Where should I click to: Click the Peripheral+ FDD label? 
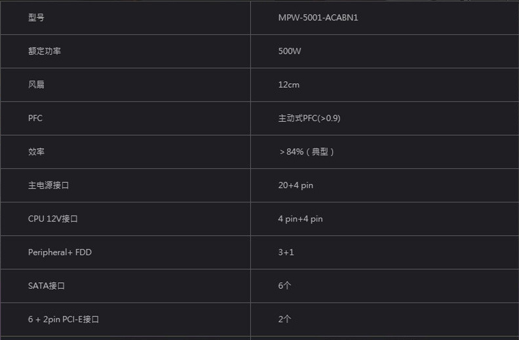[60, 252]
